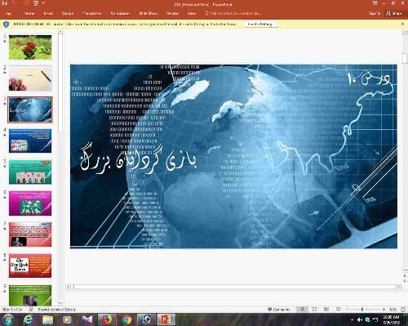Open Ribbon Display Options in title bar
Screen dimensions: 408x326
click(x=375, y=3)
